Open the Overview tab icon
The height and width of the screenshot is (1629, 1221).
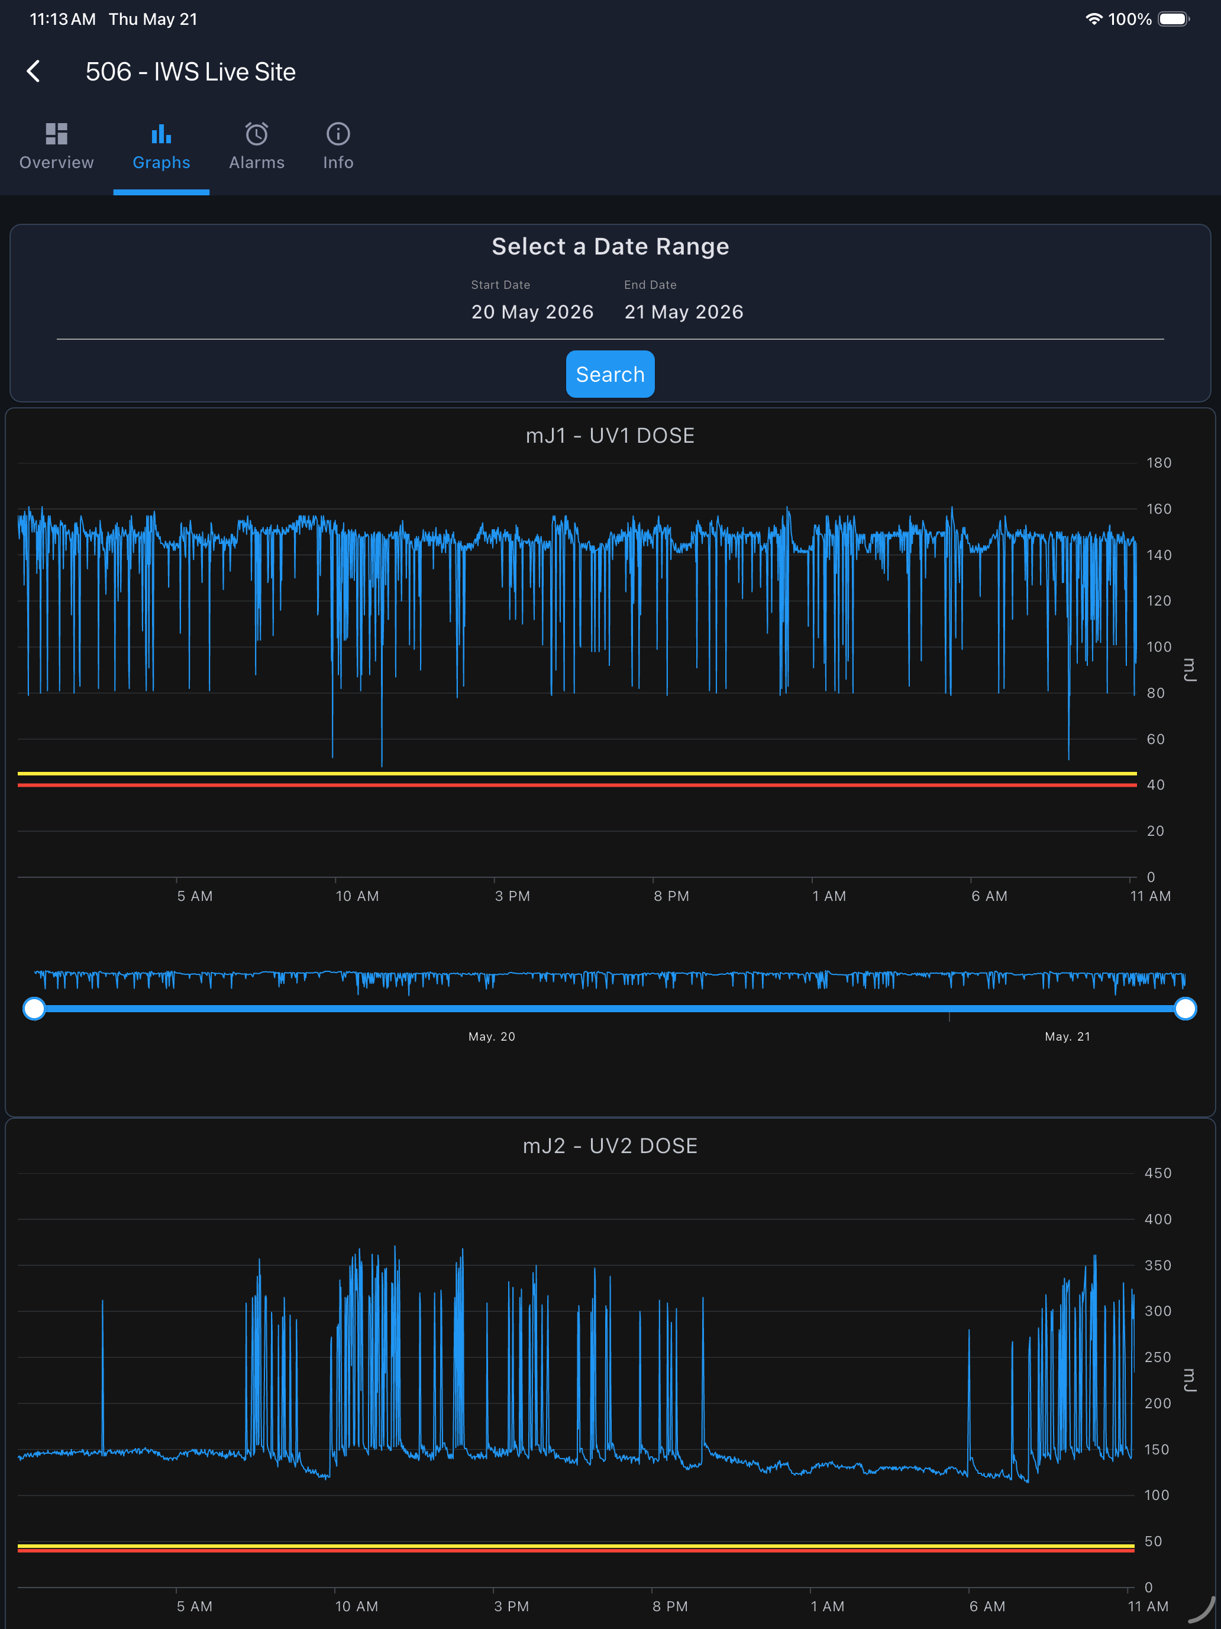coord(57,134)
